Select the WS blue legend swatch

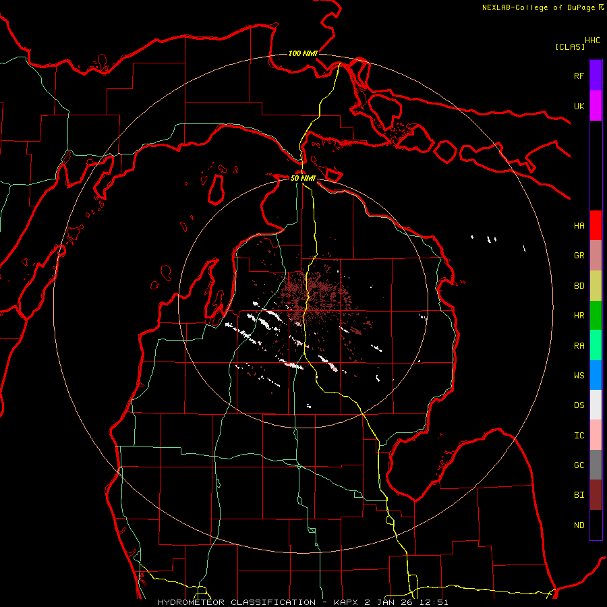pyautogui.click(x=596, y=375)
